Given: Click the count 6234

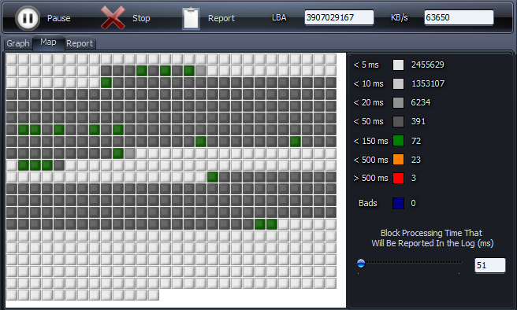Looking at the screenshot, I should (420, 102).
